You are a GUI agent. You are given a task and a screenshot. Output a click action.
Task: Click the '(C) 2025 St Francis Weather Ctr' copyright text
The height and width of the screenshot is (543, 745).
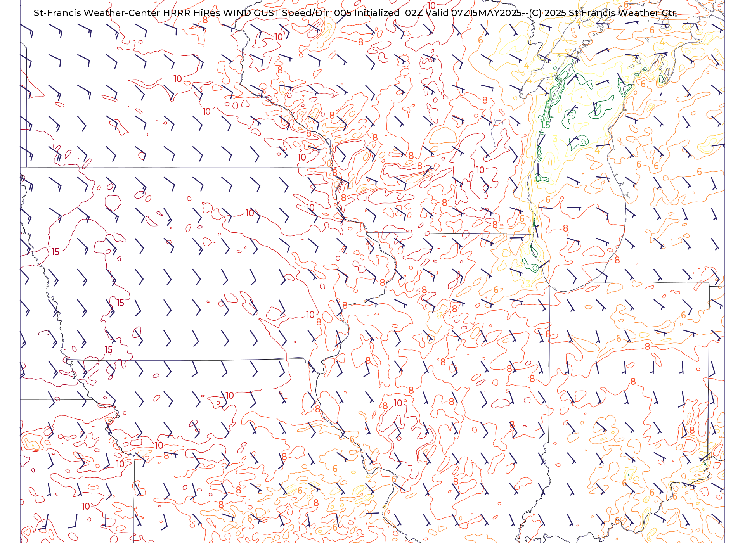[x=602, y=13]
